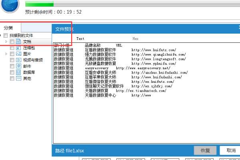This screenshot has height=160, width=240.
Task: Click http://www.huifutz.com/ in preview
Action: click(154, 50)
